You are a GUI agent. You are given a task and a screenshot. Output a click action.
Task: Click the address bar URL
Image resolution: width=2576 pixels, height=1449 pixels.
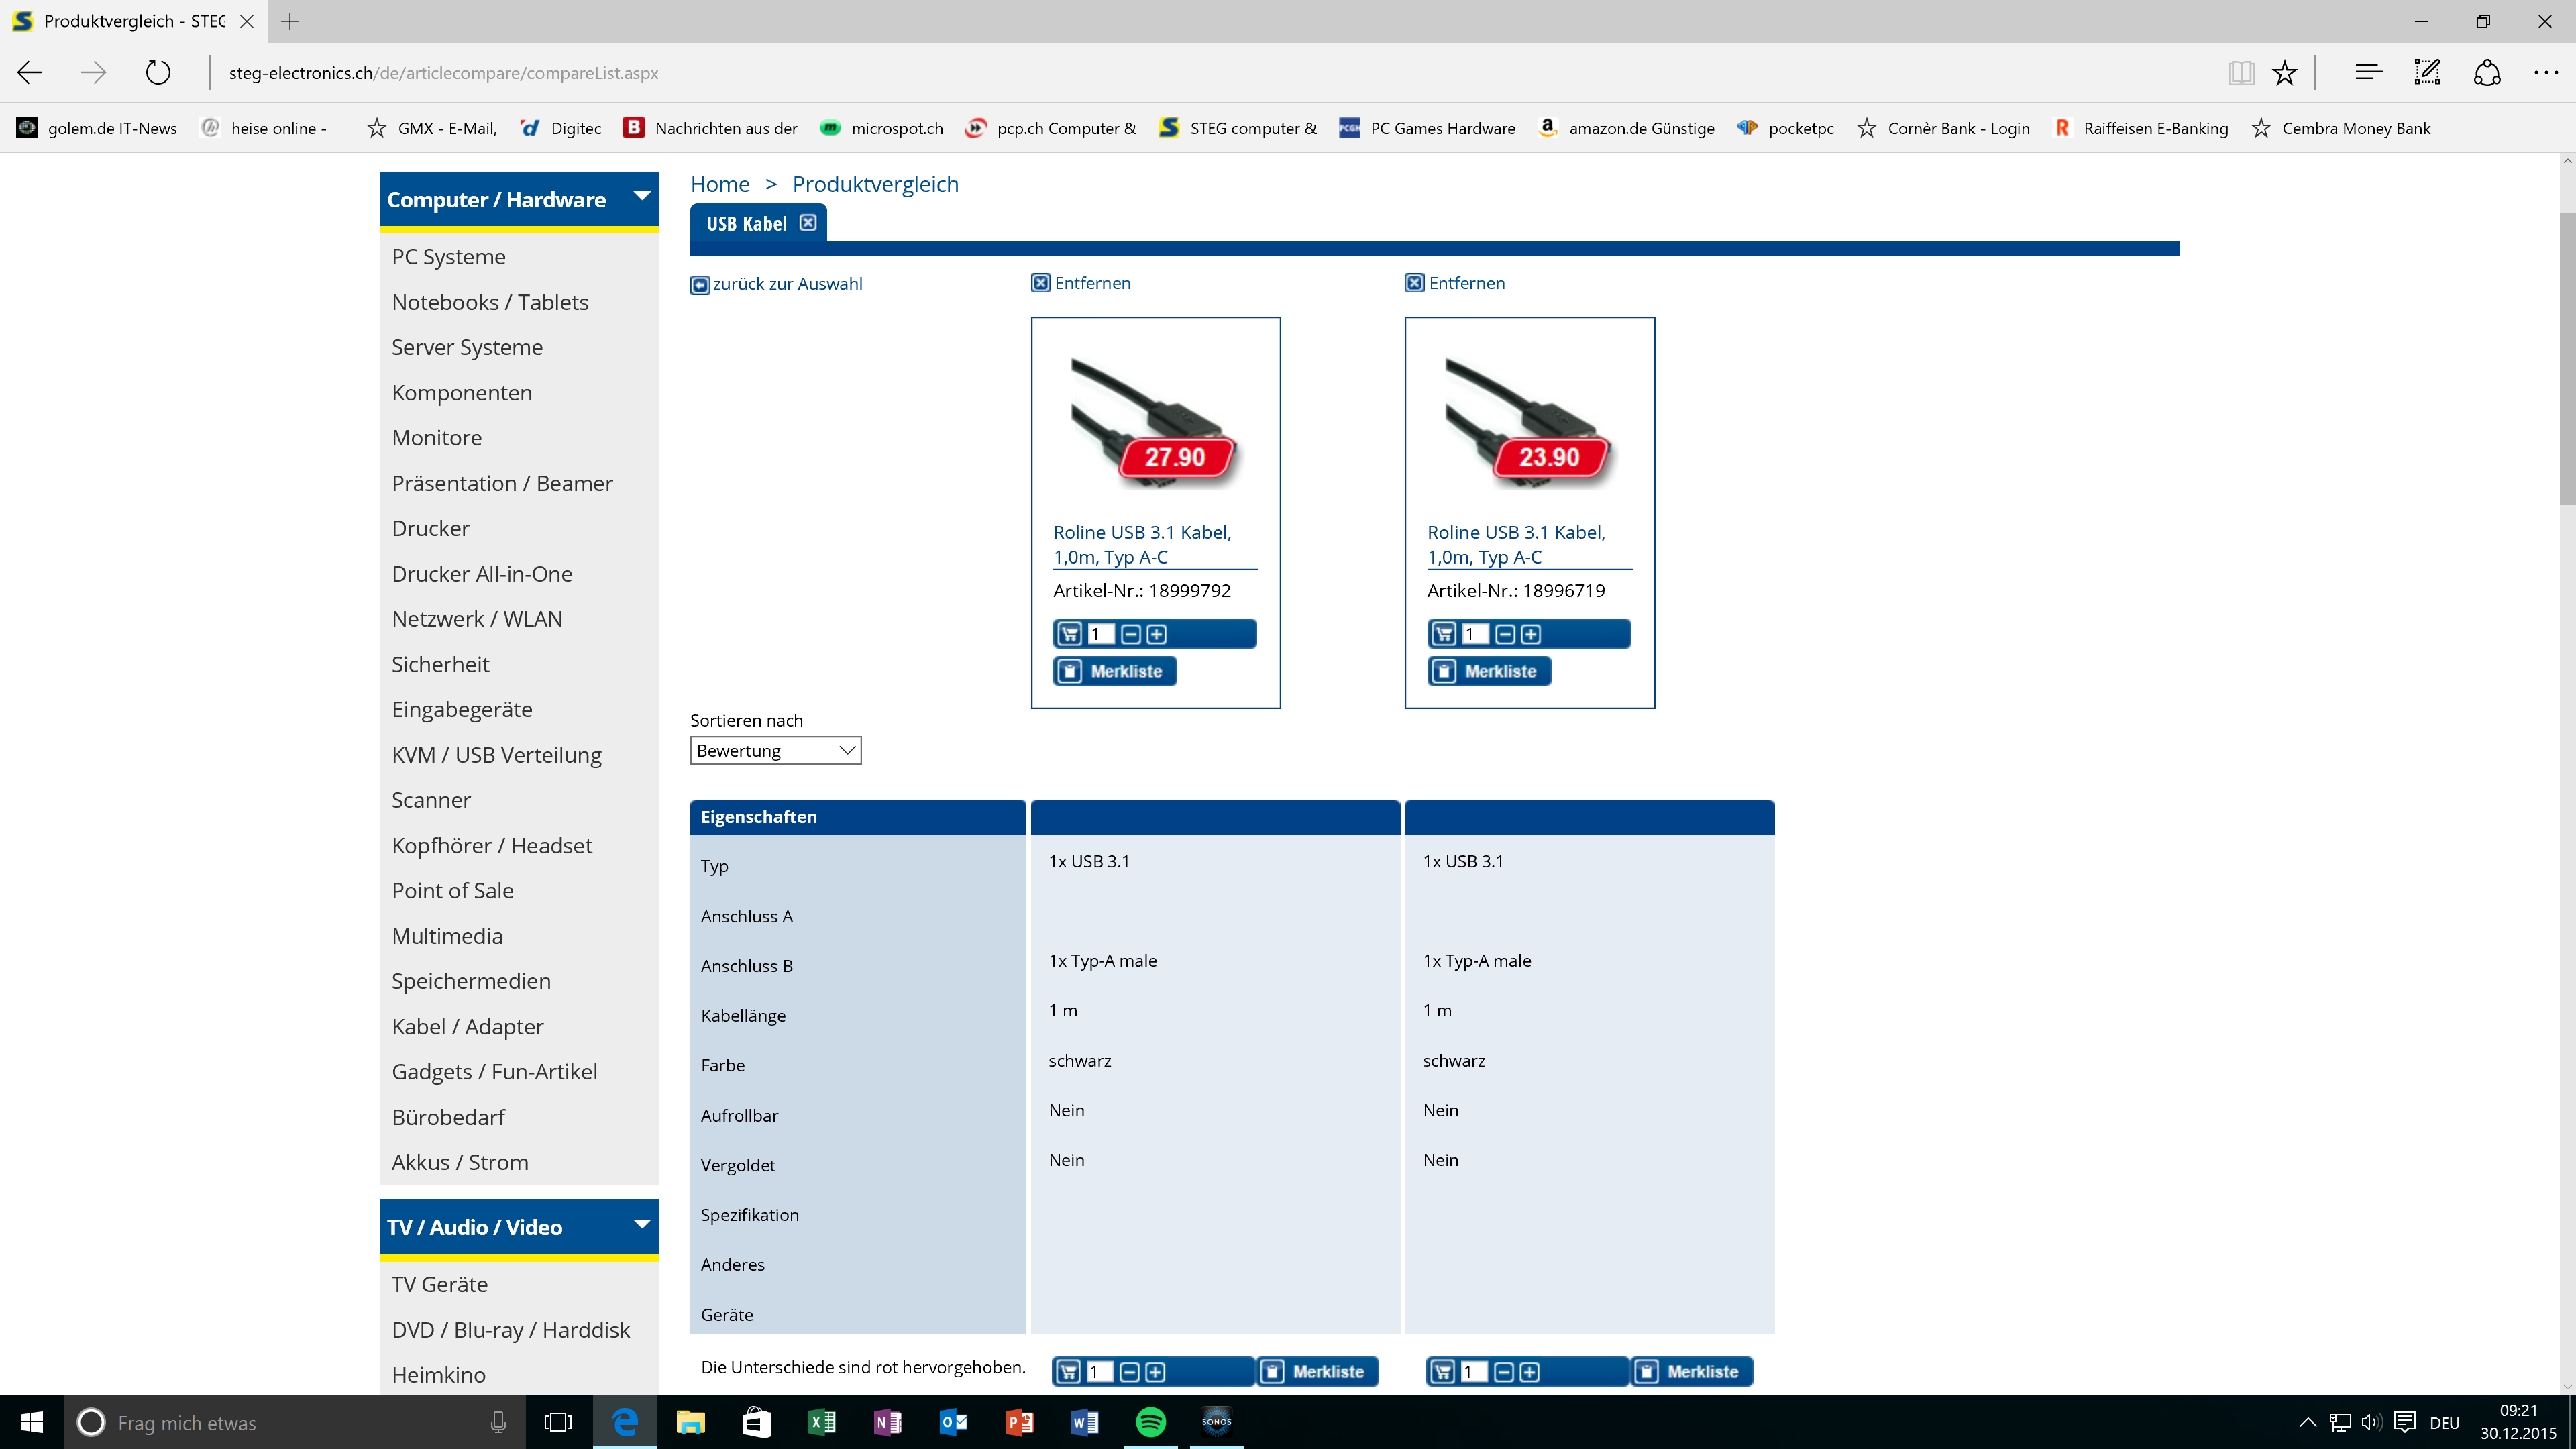(443, 73)
